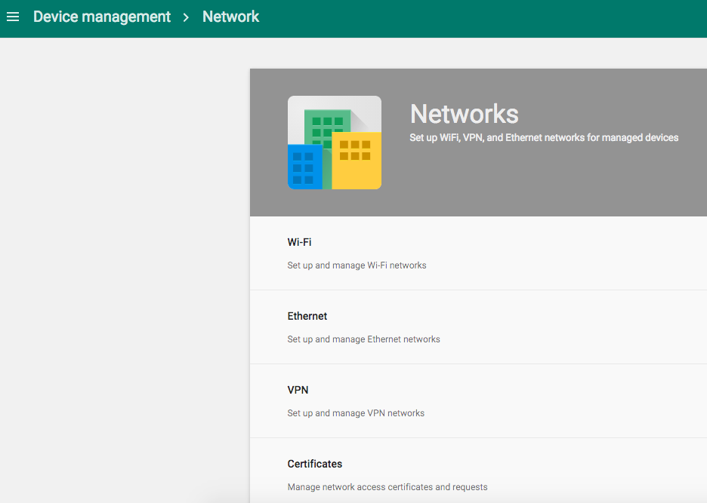Click 'Set up and manage Ethernet networks'
Viewport: 707px width, 503px height.
363,339
